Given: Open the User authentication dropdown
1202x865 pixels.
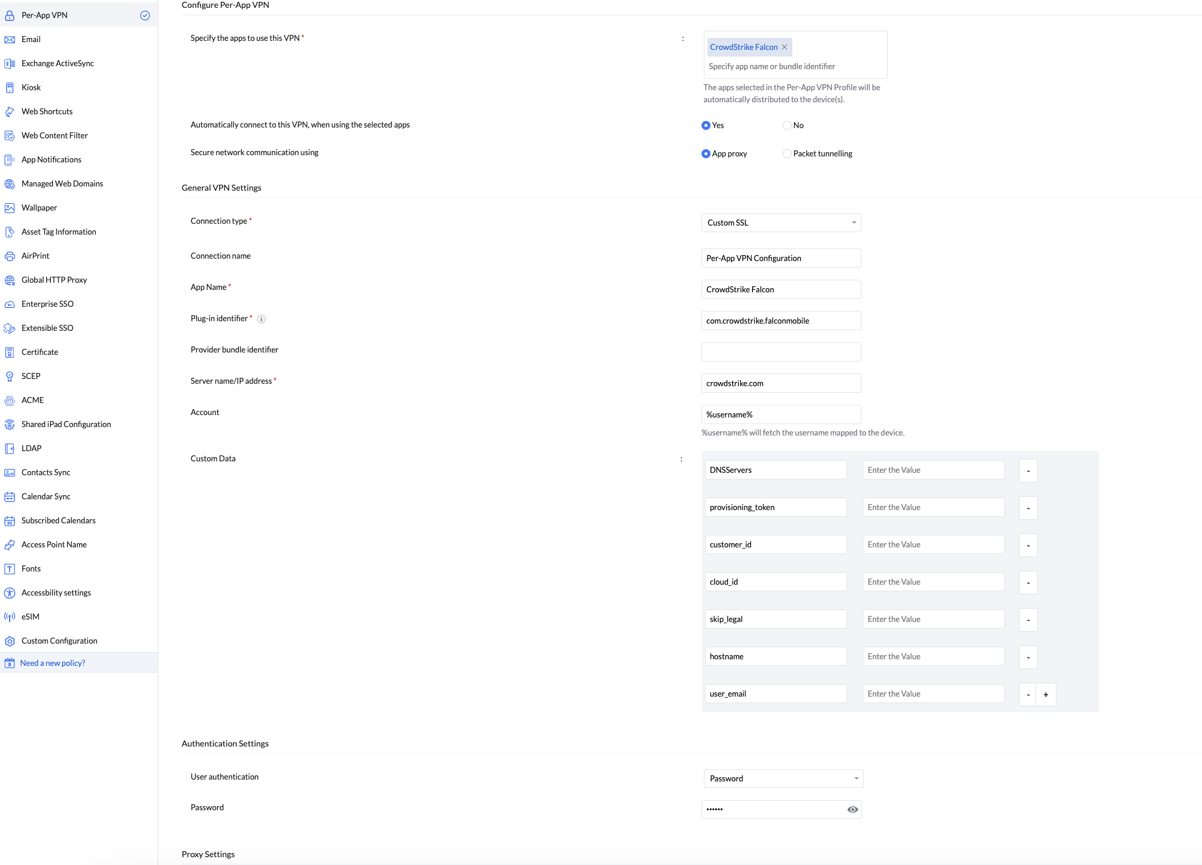Looking at the screenshot, I should click(783, 779).
